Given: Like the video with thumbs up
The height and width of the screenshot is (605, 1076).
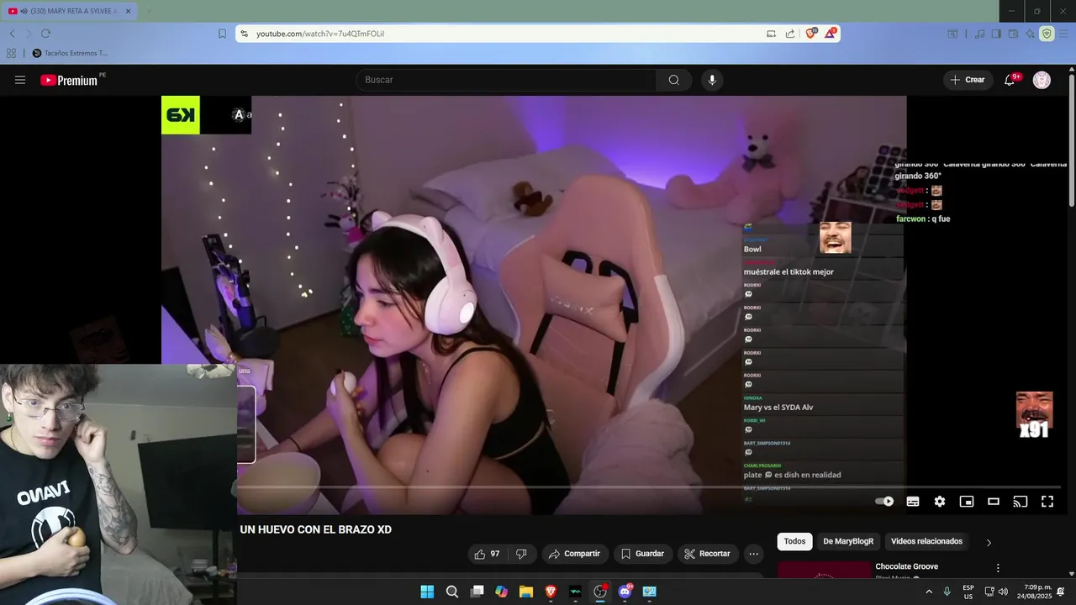Looking at the screenshot, I should pyautogui.click(x=487, y=554).
